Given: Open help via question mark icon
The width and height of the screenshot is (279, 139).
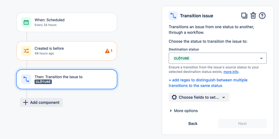Looking at the screenshot, I should pyautogui.click(x=262, y=16).
